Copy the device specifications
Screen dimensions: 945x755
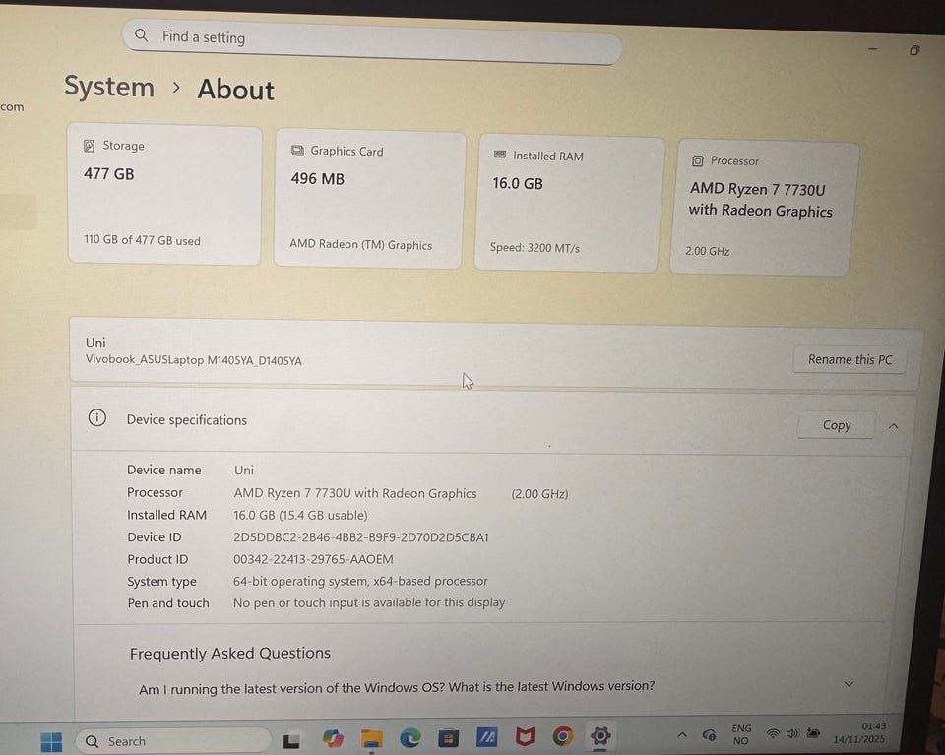[837, 425]
